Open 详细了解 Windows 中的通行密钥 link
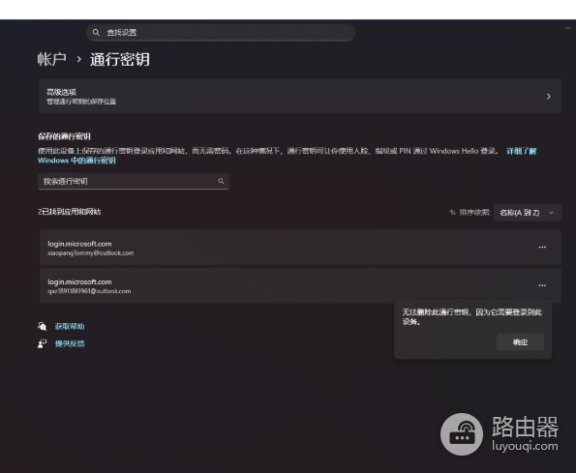The width and height of the screenshot is (576, 473). 522,151
